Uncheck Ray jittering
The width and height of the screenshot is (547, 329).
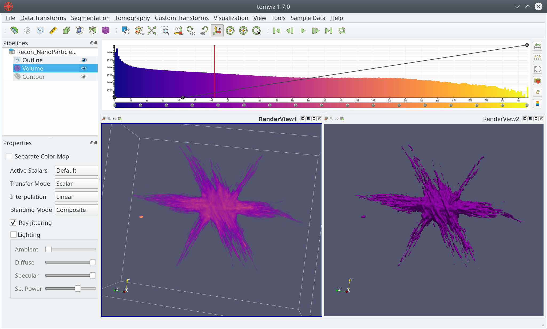13,223
